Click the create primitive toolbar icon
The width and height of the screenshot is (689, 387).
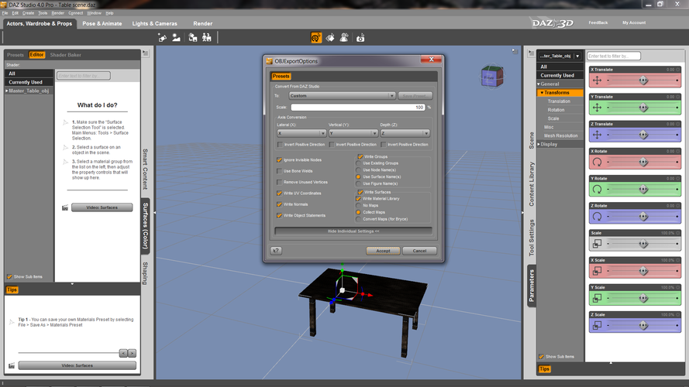pos(163,38)
